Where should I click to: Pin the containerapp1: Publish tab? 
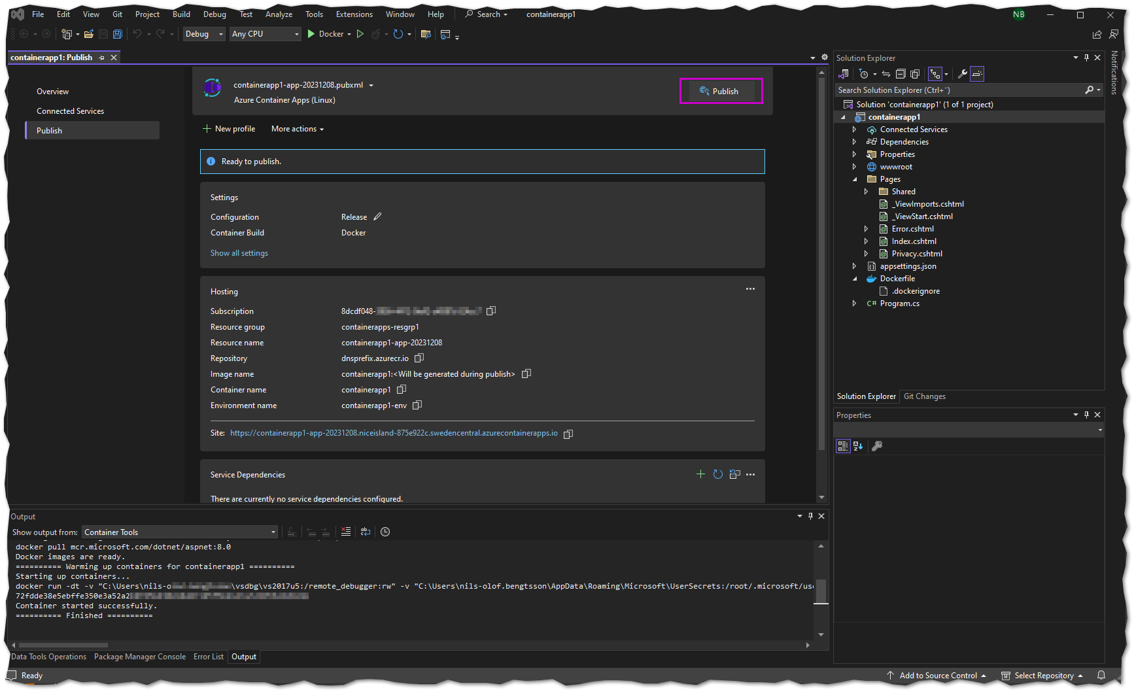(101, 58)
